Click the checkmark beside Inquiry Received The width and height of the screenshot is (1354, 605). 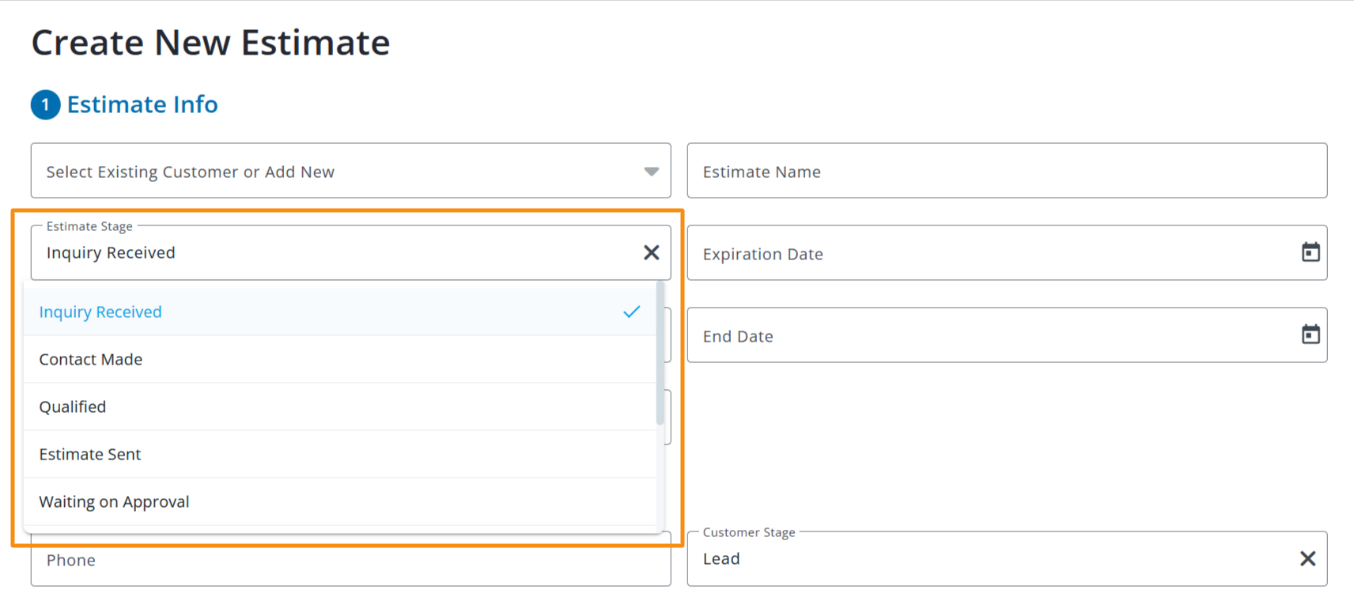(631, 312)
